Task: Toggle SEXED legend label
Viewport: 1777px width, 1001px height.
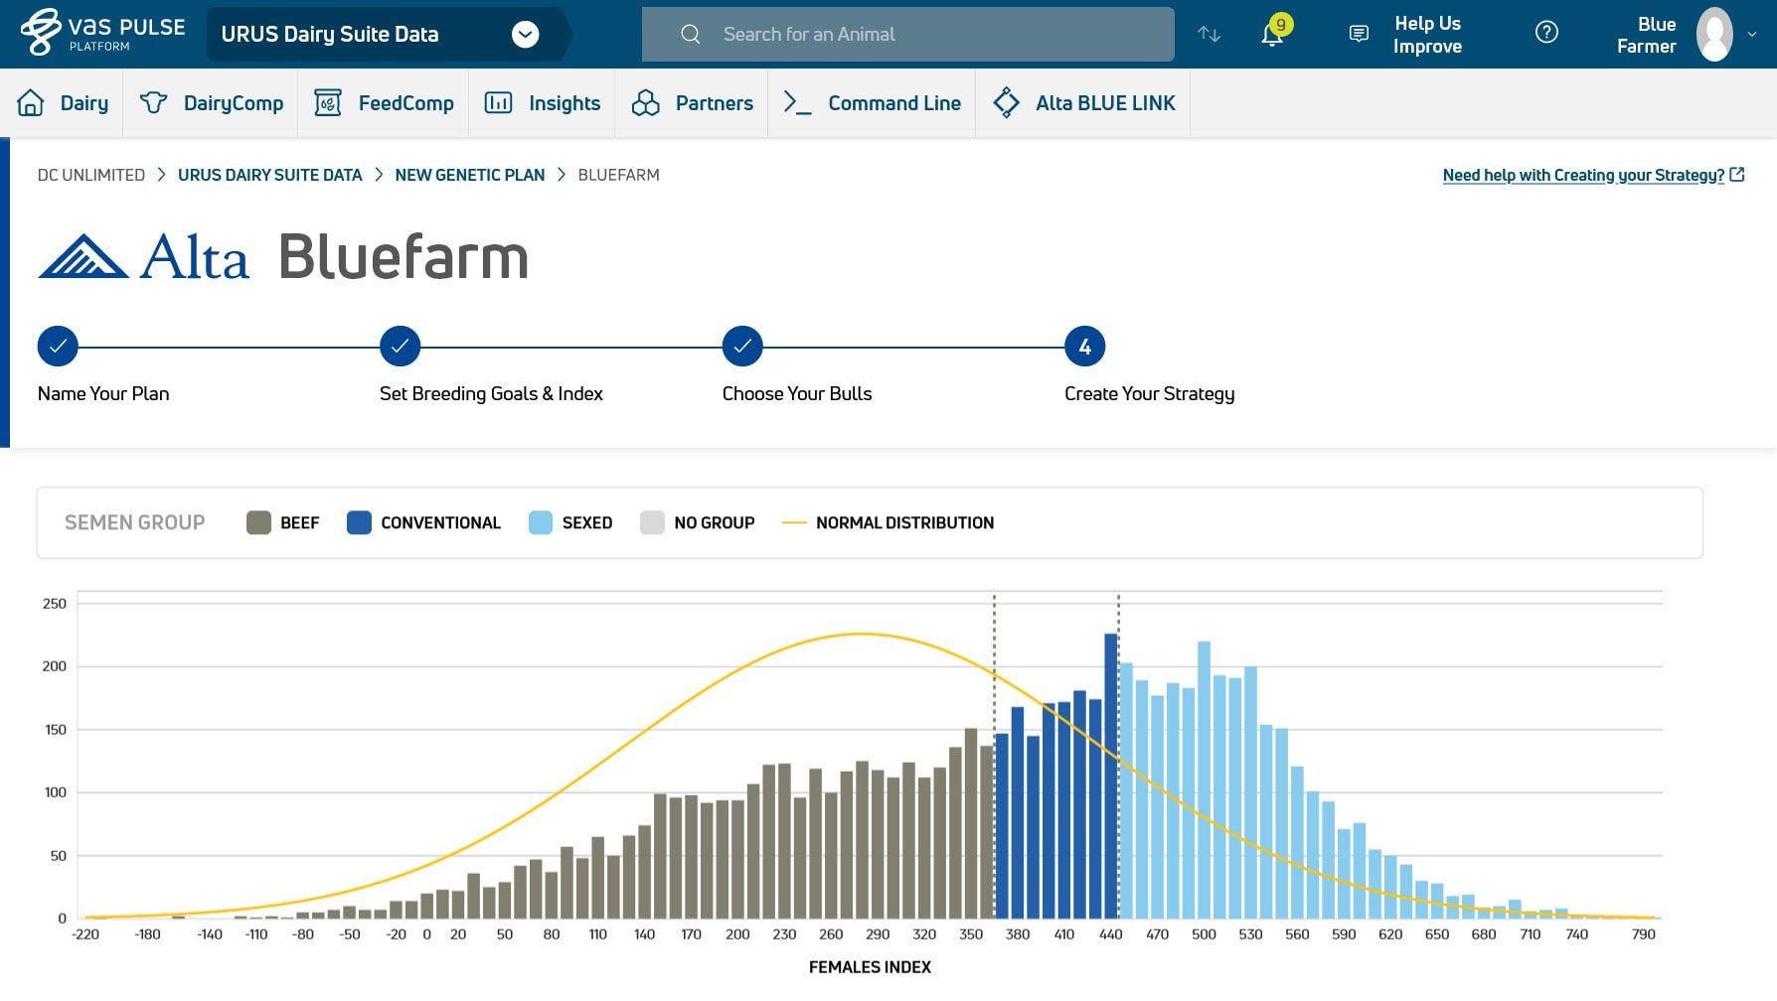Action: [x=587, y=522]
